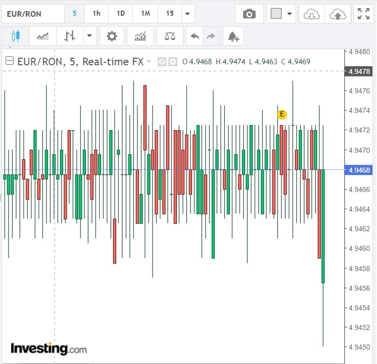Open the indicators chart icon
Viewport: 377px width, 364px height.
click(x=140, y=36)
